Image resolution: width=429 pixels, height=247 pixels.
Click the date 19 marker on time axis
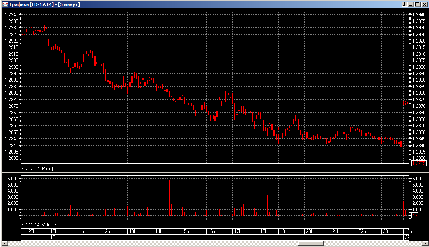coord(52,237)
